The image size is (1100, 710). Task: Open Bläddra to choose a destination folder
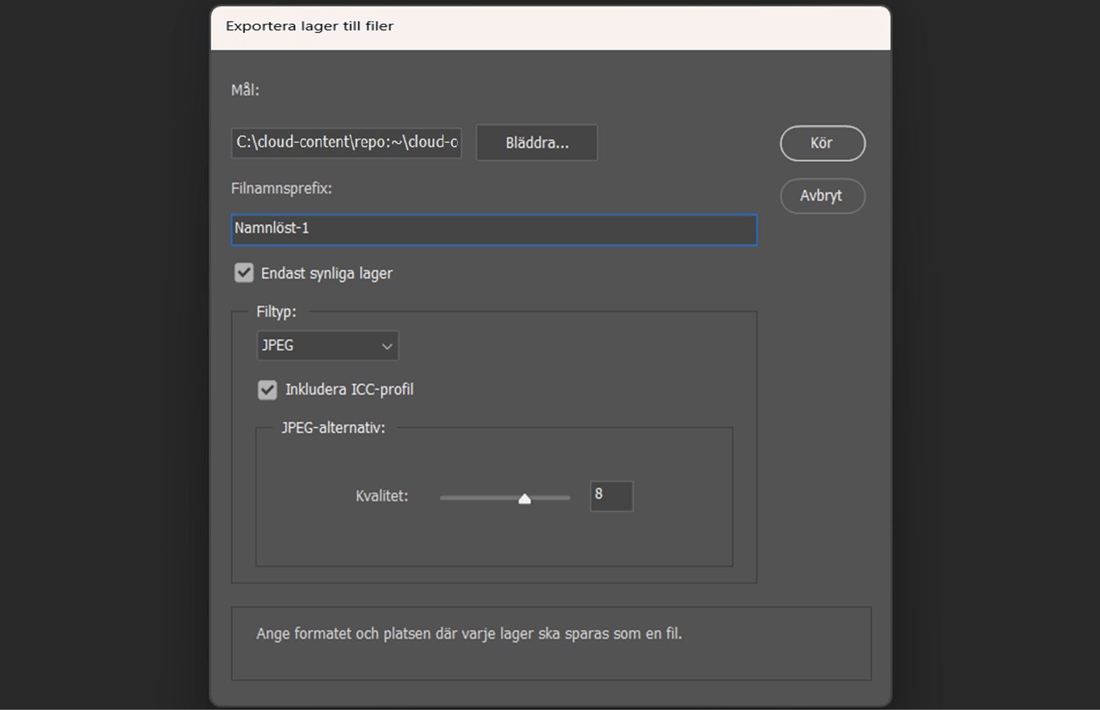click(536, 142)
